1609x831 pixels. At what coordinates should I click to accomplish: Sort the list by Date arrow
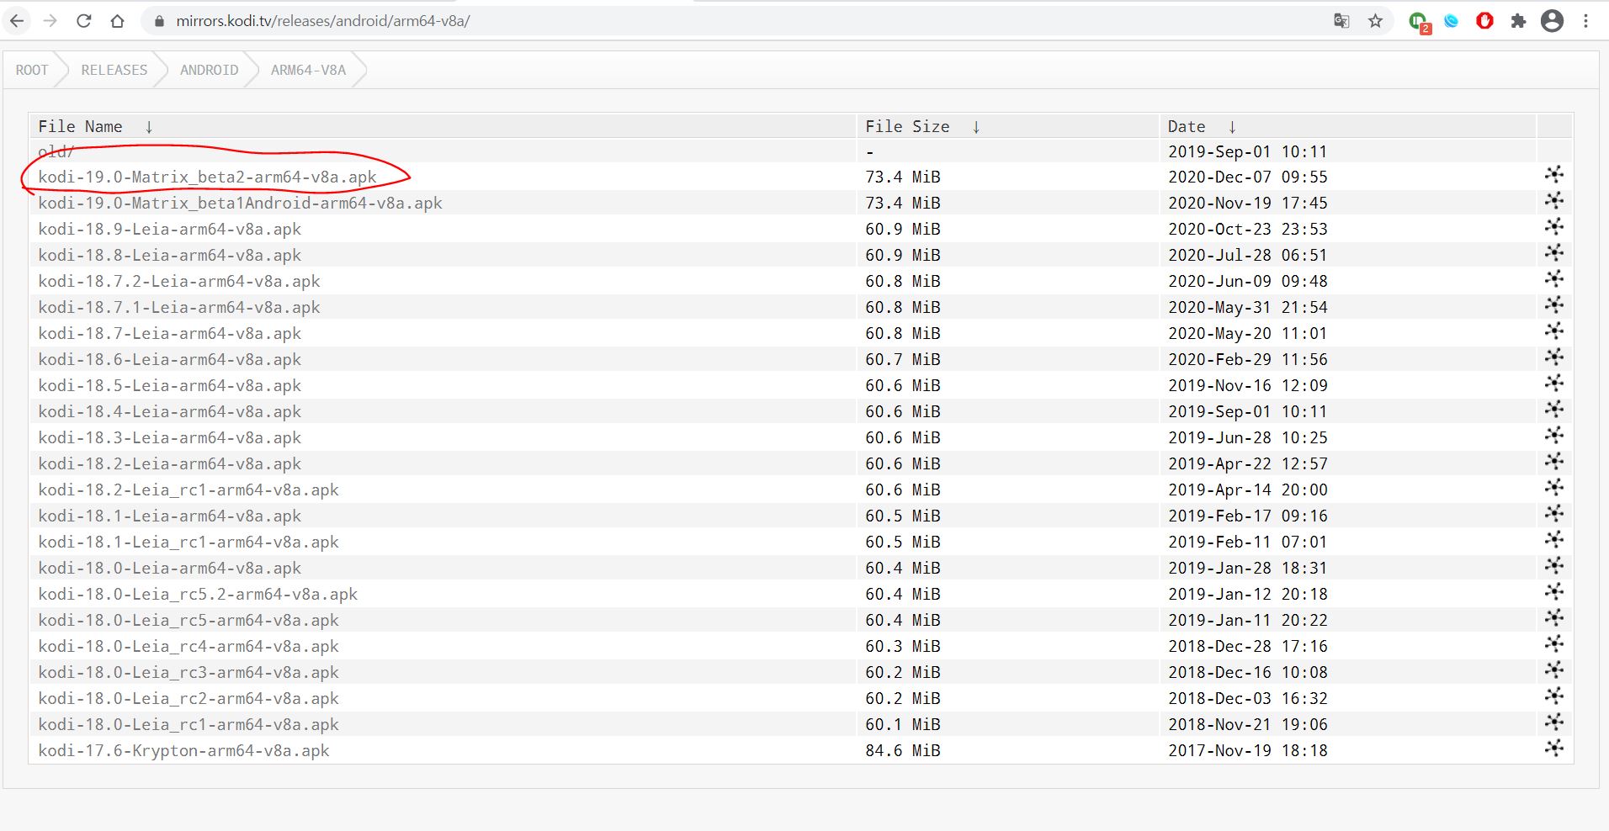pyautogui.click(x=1232, y=127)
